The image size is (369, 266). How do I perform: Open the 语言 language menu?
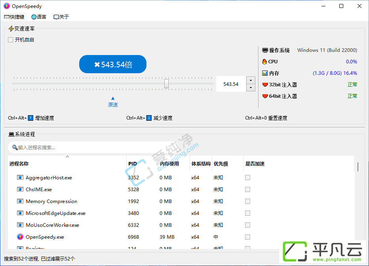(x=39, y=17)
